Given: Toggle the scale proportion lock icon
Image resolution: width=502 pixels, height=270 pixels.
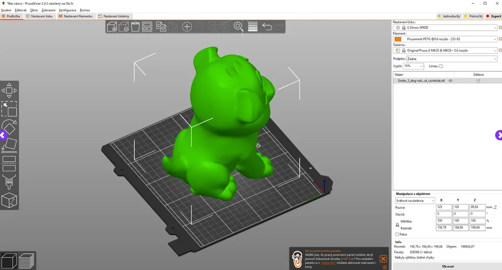Looking at the screenshot, I should pos(398,225).
